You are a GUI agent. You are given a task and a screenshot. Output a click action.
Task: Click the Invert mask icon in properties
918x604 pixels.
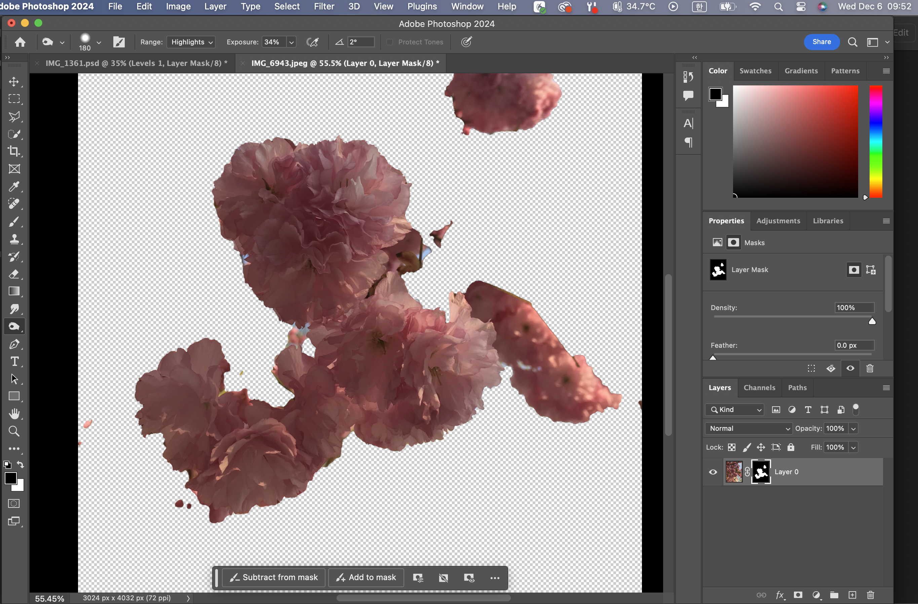[x=831, y=368]
